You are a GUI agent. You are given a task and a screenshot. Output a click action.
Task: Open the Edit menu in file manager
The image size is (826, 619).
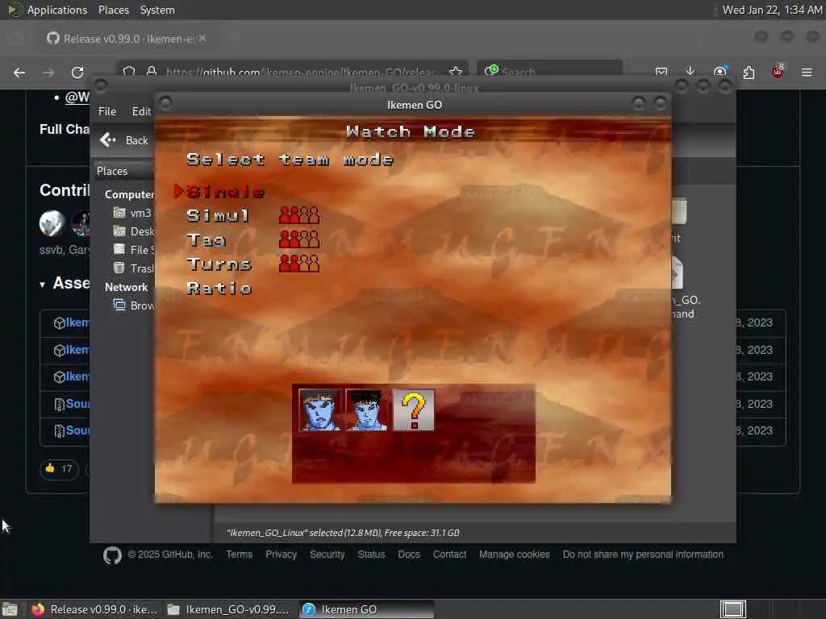tap(141, 111)
